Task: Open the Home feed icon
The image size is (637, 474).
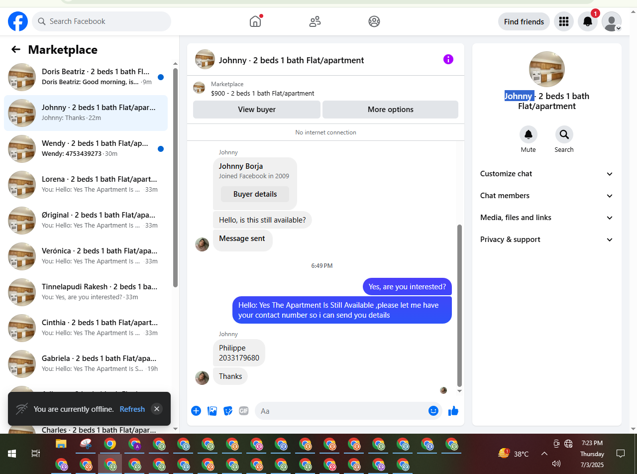Action: tap(255, 21)
